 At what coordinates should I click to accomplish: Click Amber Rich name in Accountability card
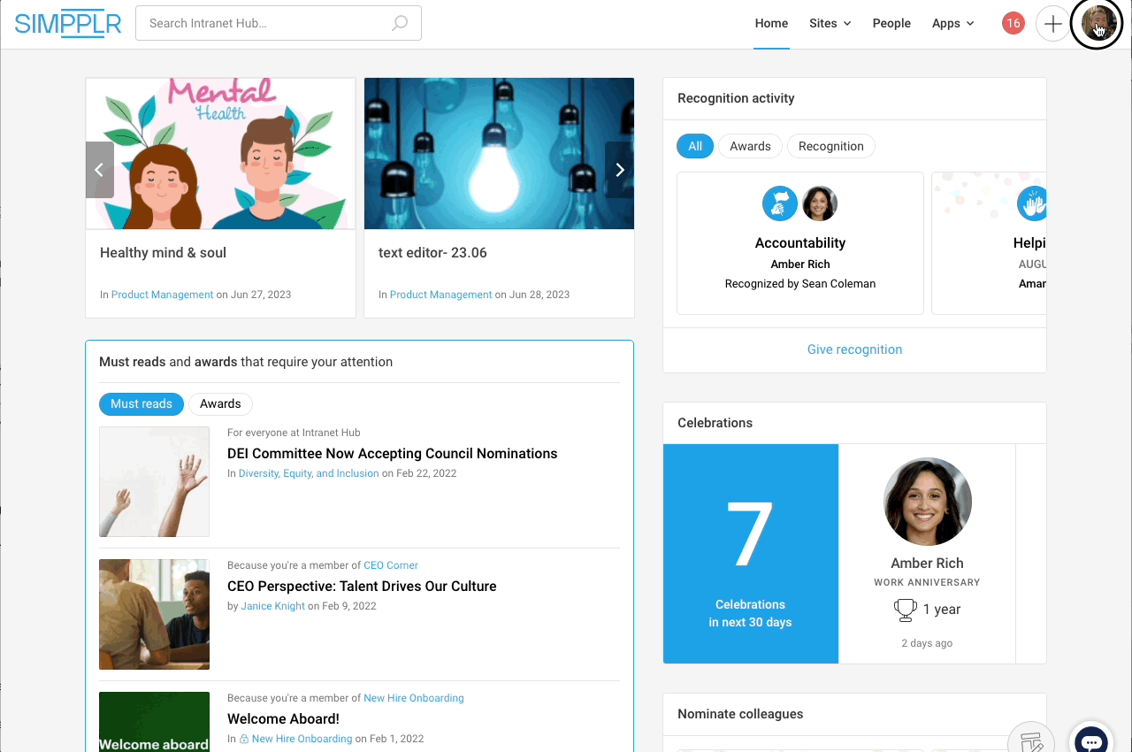[x=800, y=264]
